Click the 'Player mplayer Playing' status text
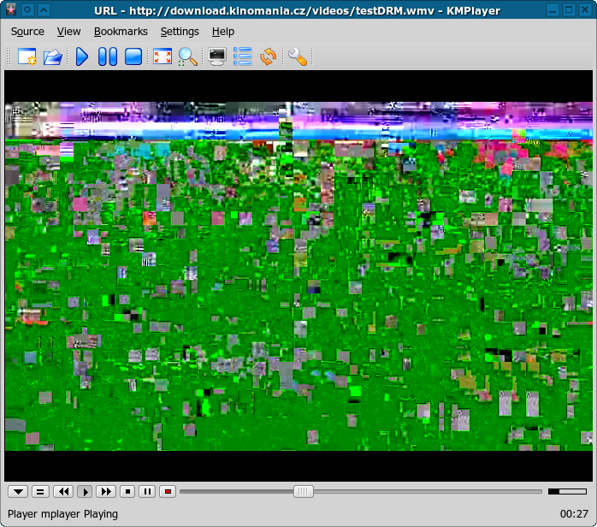The height and width of the screenshot is (527, 597). tap(62, 514)
